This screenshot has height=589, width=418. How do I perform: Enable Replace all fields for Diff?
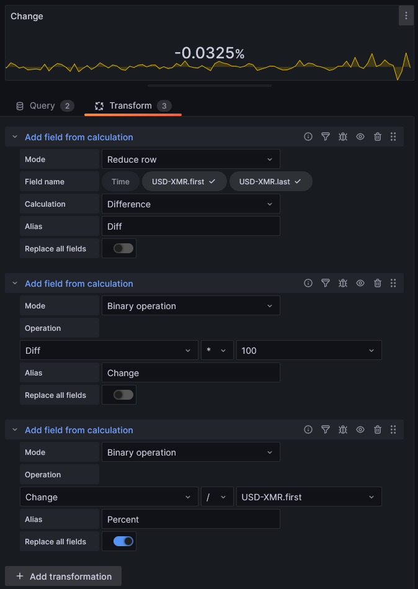[x=123, y=249]
